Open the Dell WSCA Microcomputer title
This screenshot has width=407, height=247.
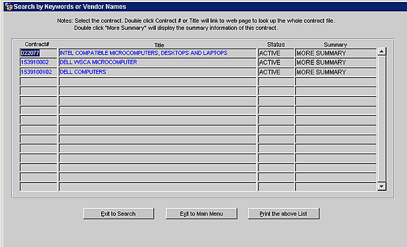pos(157,62)
